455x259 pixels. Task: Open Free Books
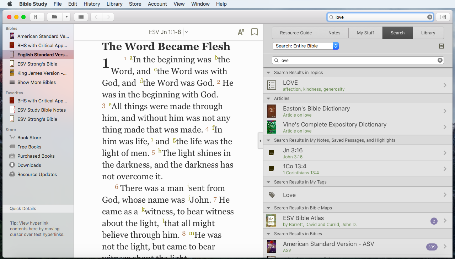coord(38,147)
